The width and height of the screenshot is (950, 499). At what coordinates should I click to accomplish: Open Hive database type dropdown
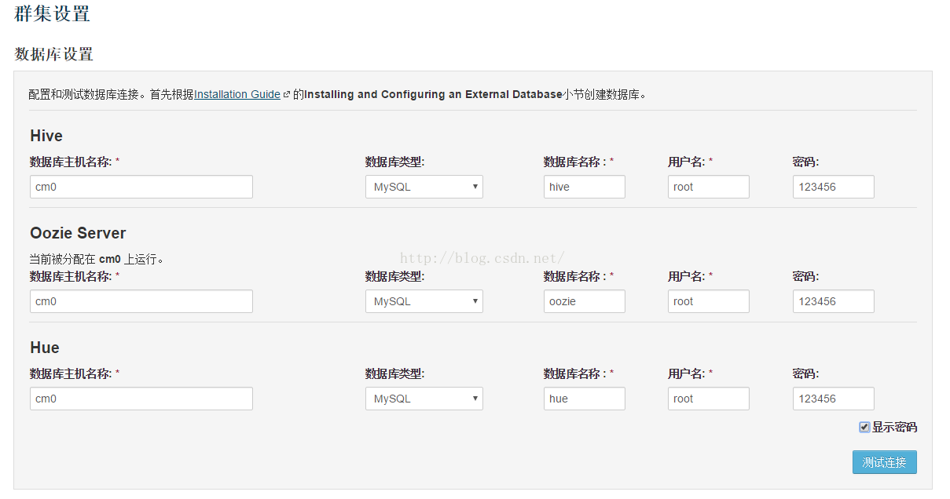pos(424,187)
